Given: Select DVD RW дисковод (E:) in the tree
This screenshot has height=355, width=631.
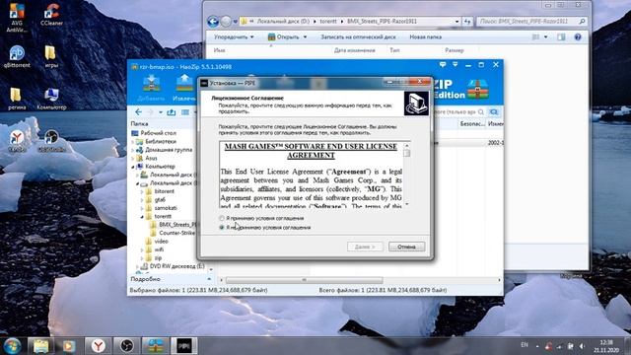Looking at the screenshot, I should click(176, 266).
